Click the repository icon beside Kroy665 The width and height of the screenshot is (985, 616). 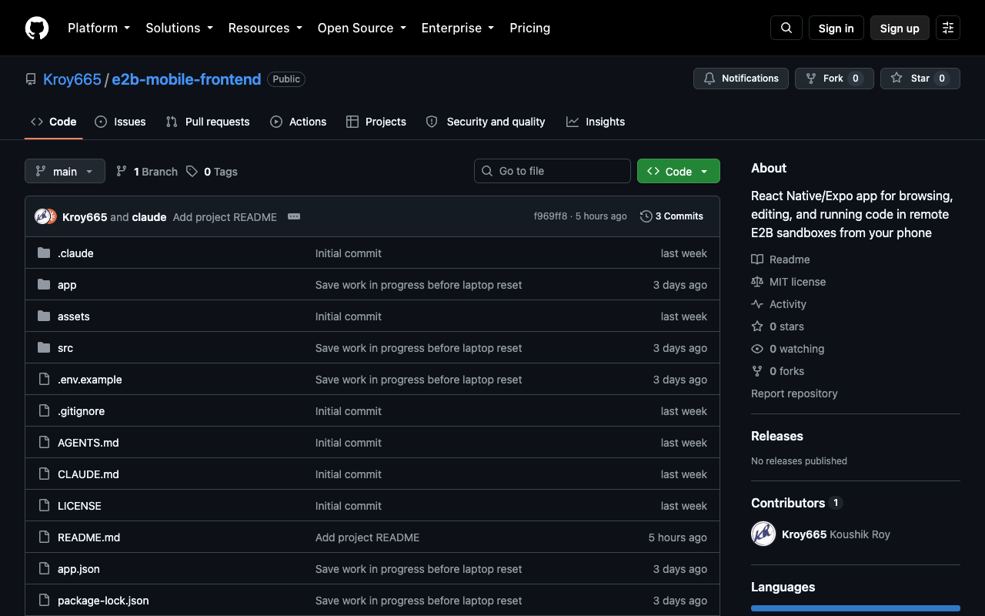[31, 79]
